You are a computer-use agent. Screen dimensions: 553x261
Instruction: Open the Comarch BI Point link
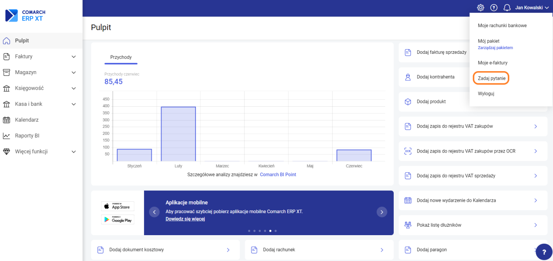point(278,175)
